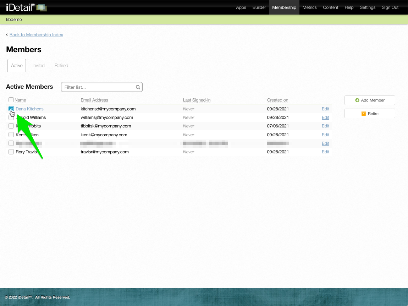Open the Dana Kitchens name link
Screen dimensions: 408x306
(29, 109)
